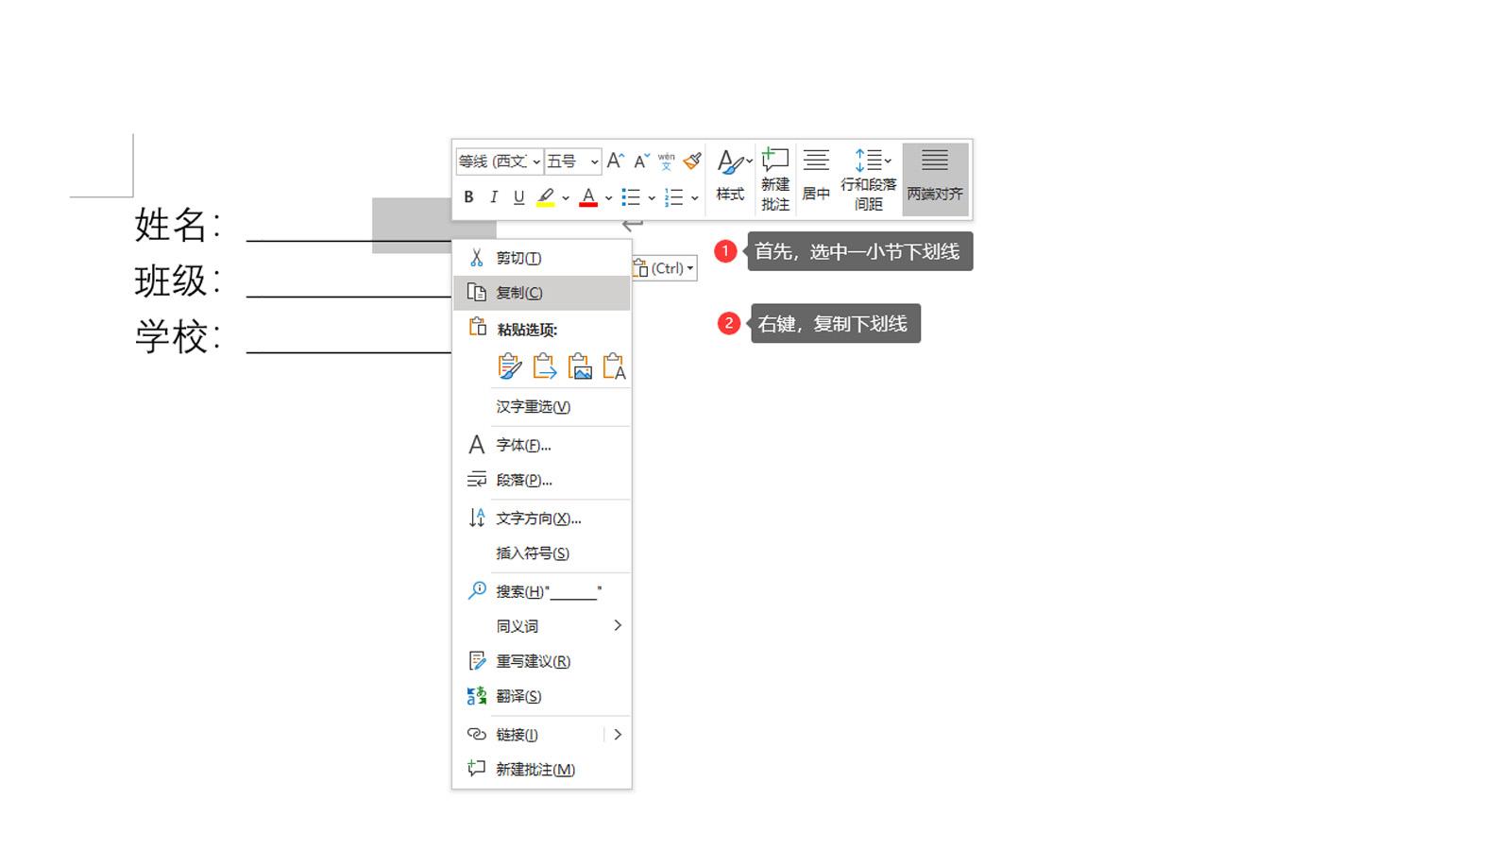Choose the Keep Source Formatting paste icon
Screen dimensions: 1511x850
click(x=507, y=366)
